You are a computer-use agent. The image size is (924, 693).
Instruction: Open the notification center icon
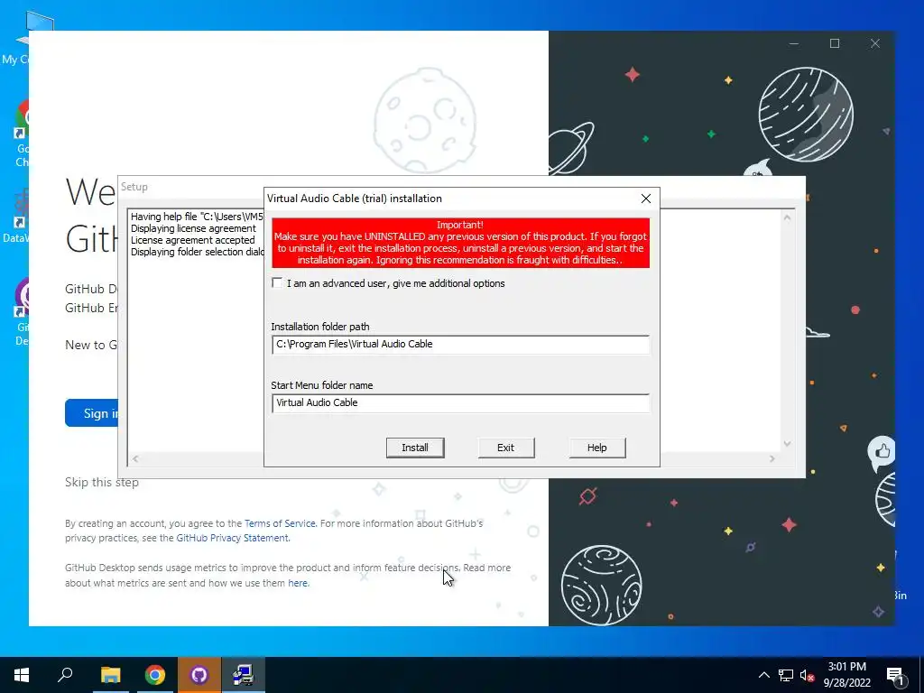pos(895,676)
